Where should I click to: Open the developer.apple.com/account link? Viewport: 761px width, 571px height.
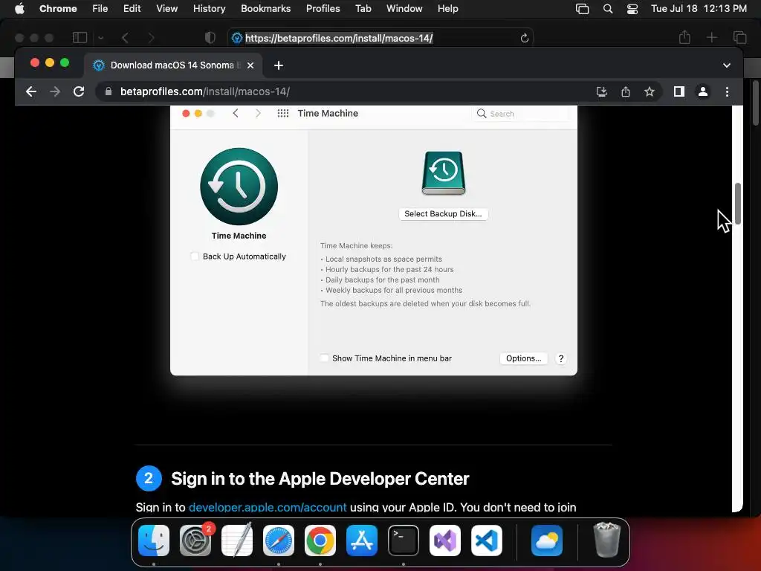click(x=268, y=507)
